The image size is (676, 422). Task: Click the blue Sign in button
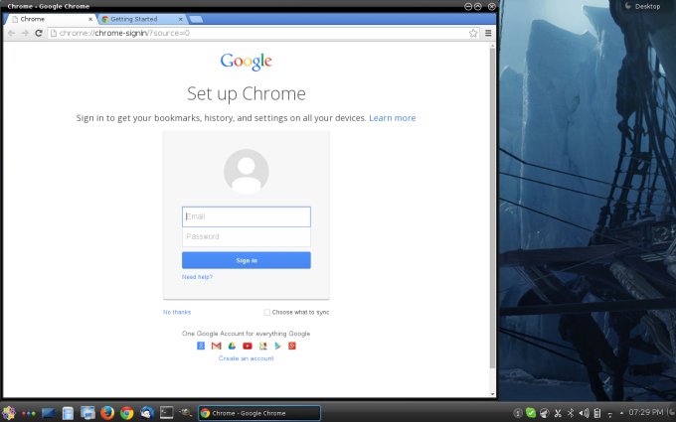pyautogui.click(x=247, y=260)
